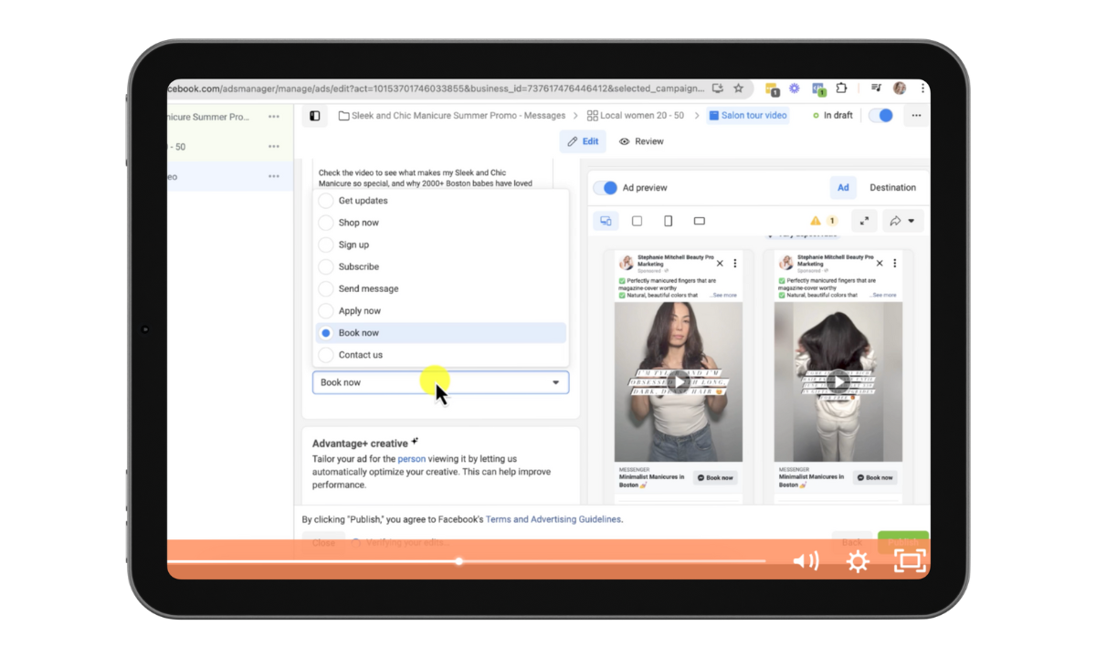
Task: Select the Sign up radio option
Action: coord(326,245)
